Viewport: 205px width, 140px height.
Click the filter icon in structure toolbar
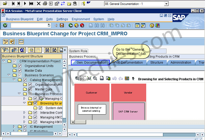coord(5,50)
